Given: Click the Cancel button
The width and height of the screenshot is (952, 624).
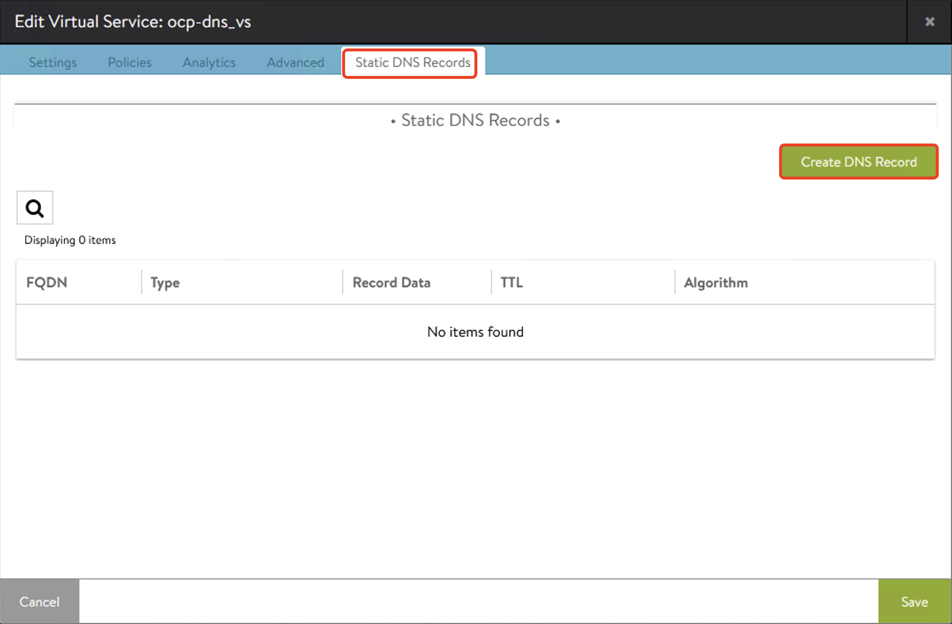Looking at the screenshot, I should (40, 601).
